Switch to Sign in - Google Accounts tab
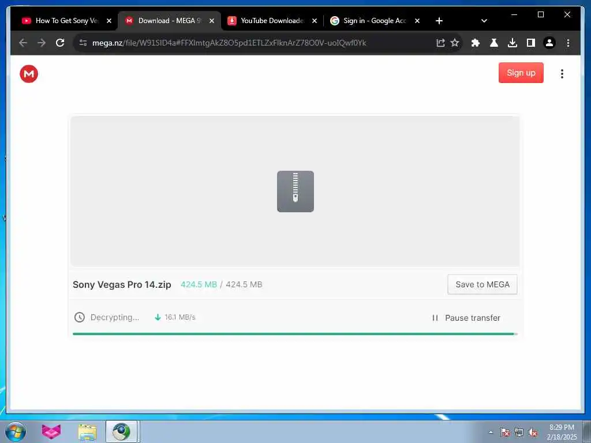Image resolution: width=591 pixels, height=443 pixels. coord(374,21)
